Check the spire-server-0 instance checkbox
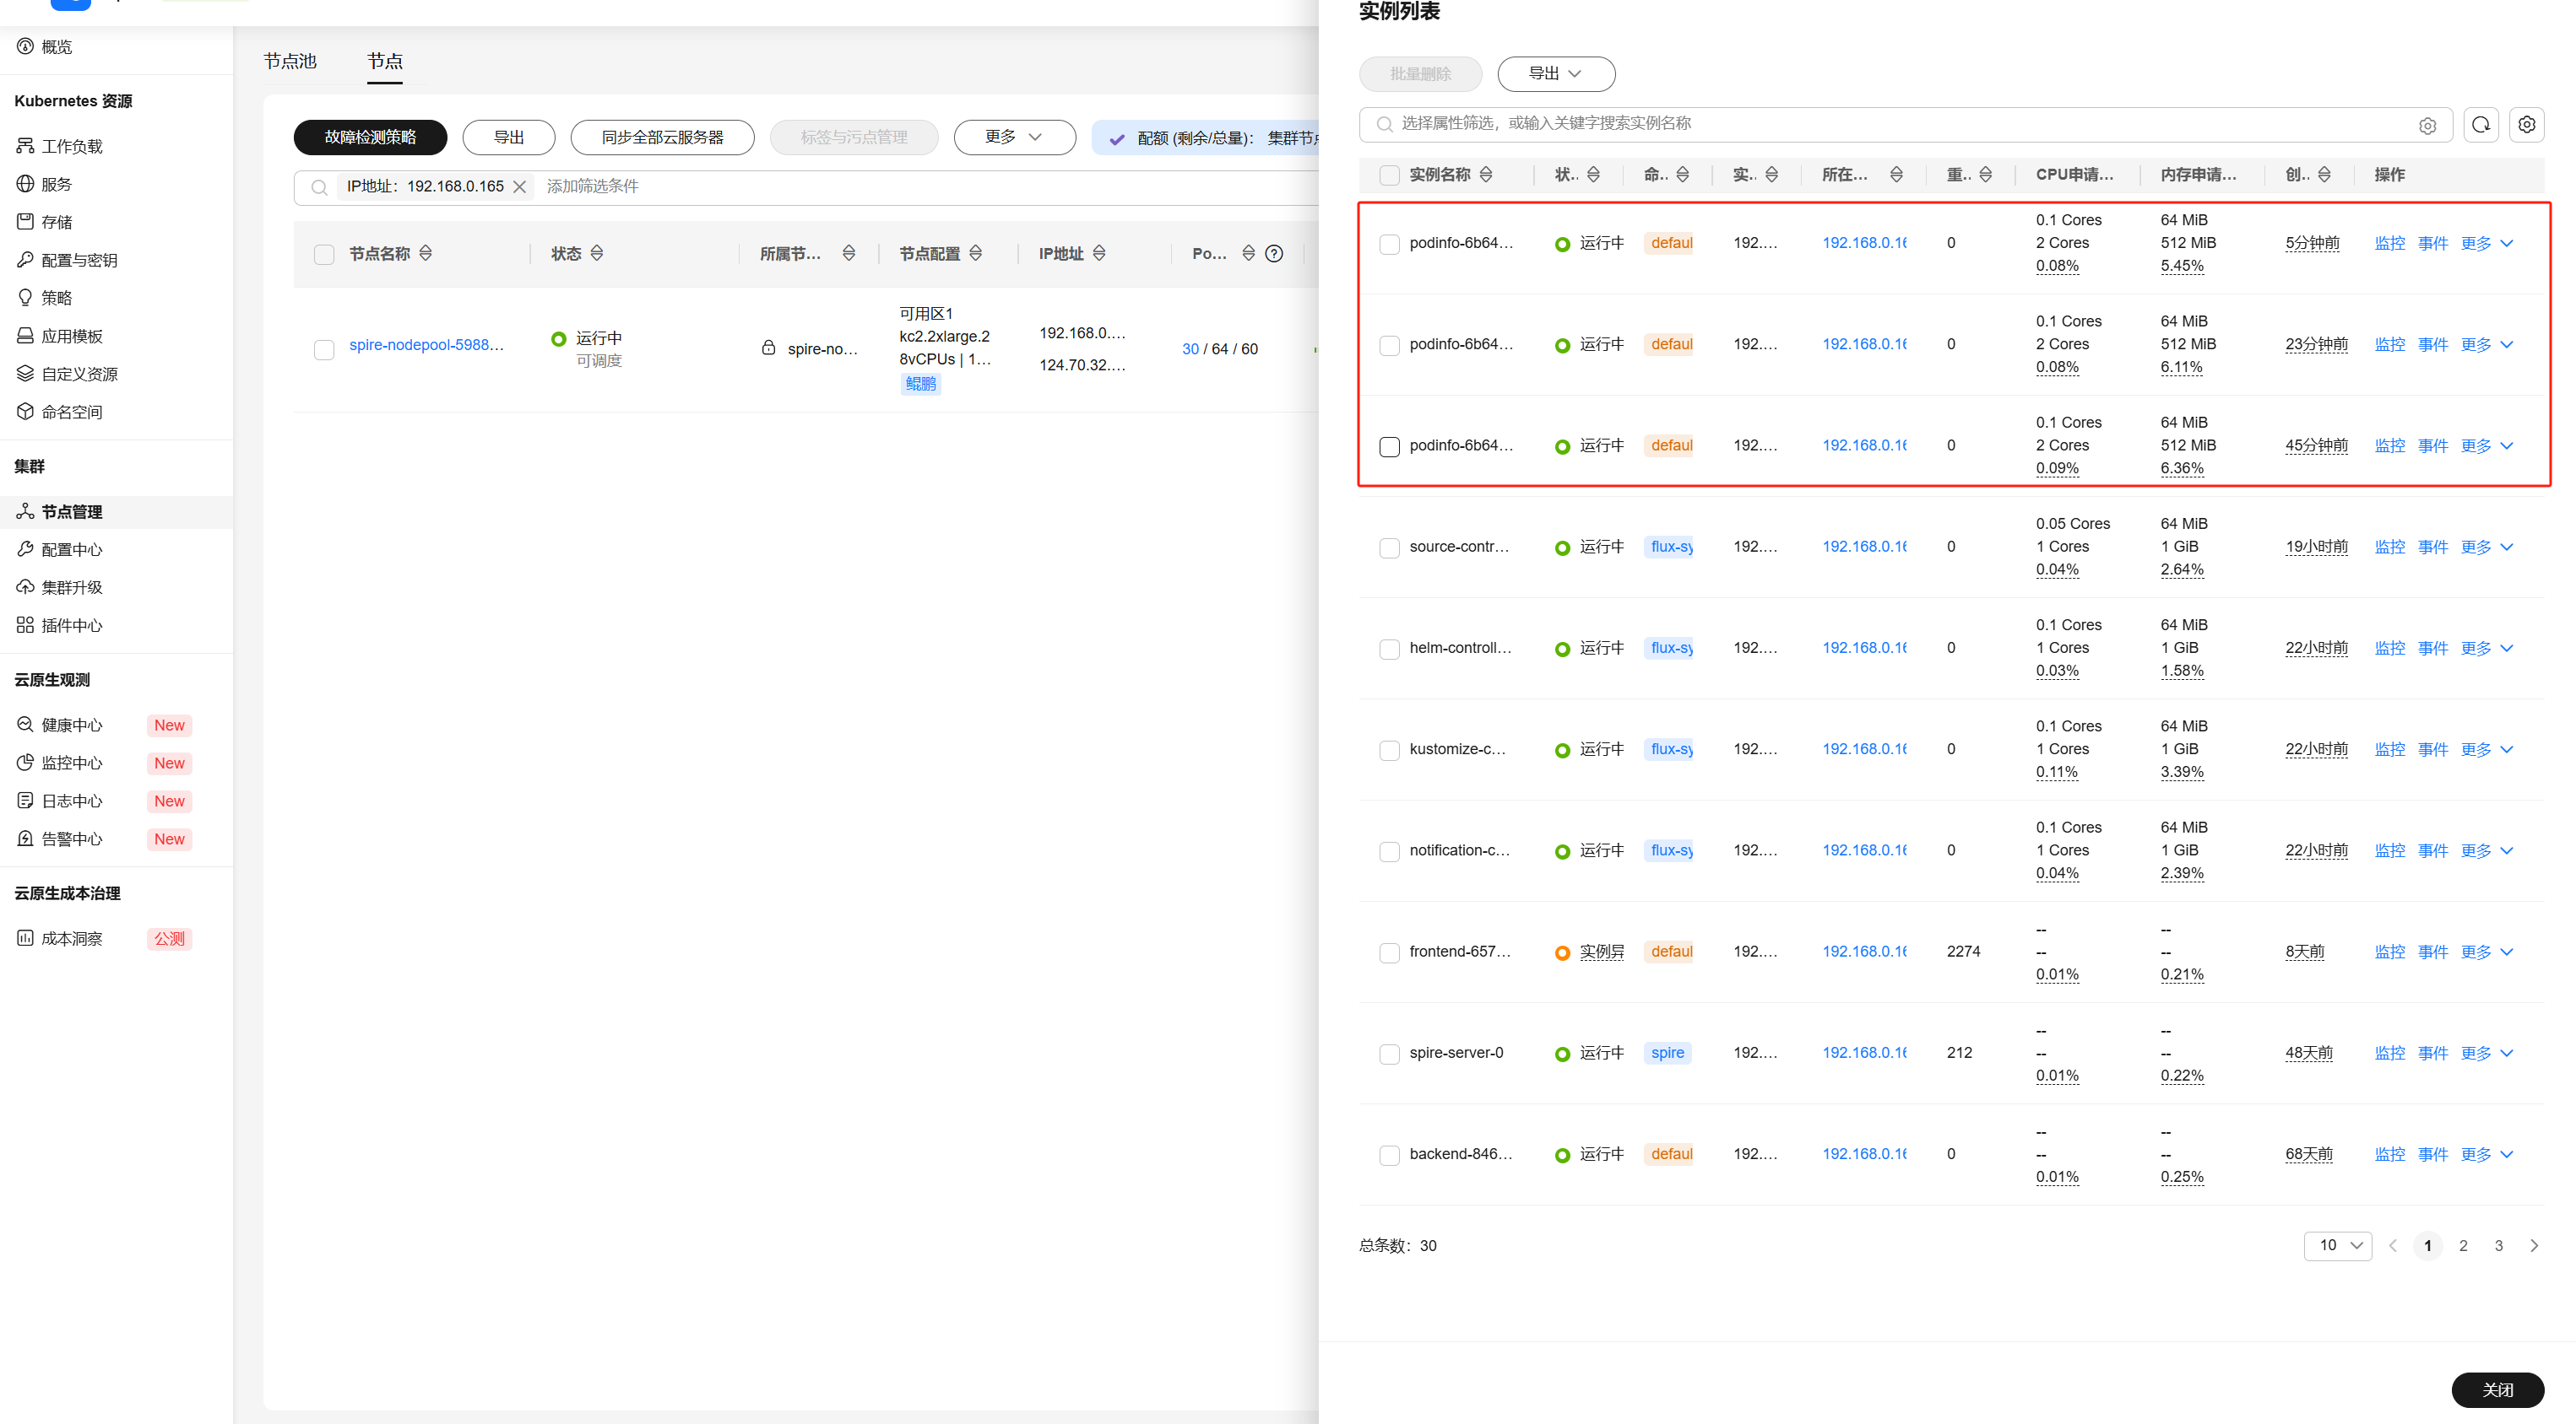This screenshot has height=1424, width=2576. tap(1389, 1054)
